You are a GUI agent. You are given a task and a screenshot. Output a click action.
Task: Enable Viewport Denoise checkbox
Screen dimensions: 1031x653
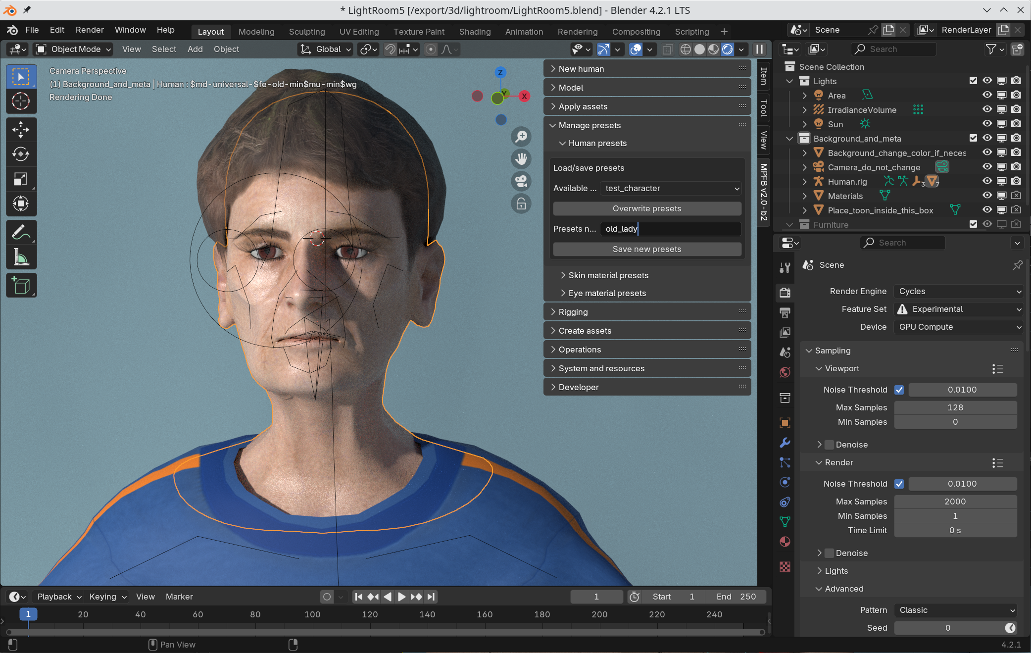pyautogui.click(x=830, y=445)
